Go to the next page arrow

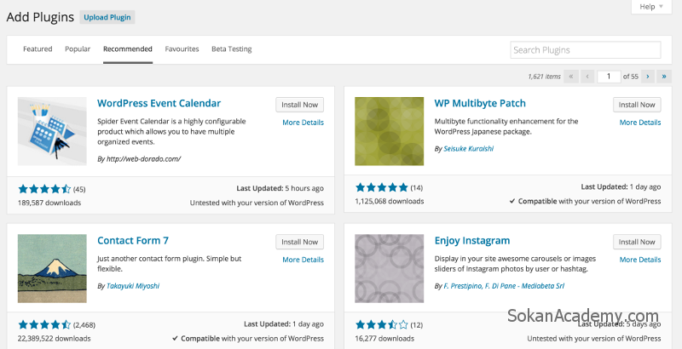pyautogui.click(x=648, y=77)
